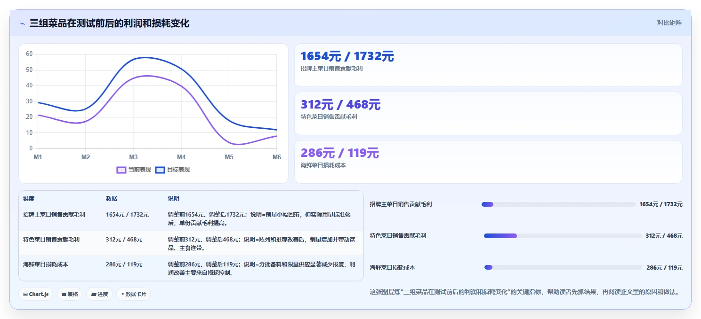Image resolution: width=701 pixels, height=319 pixels.
Task: Click the title 三组菜品在测试前后的利润和损耗变化
Action: [109, 23]
